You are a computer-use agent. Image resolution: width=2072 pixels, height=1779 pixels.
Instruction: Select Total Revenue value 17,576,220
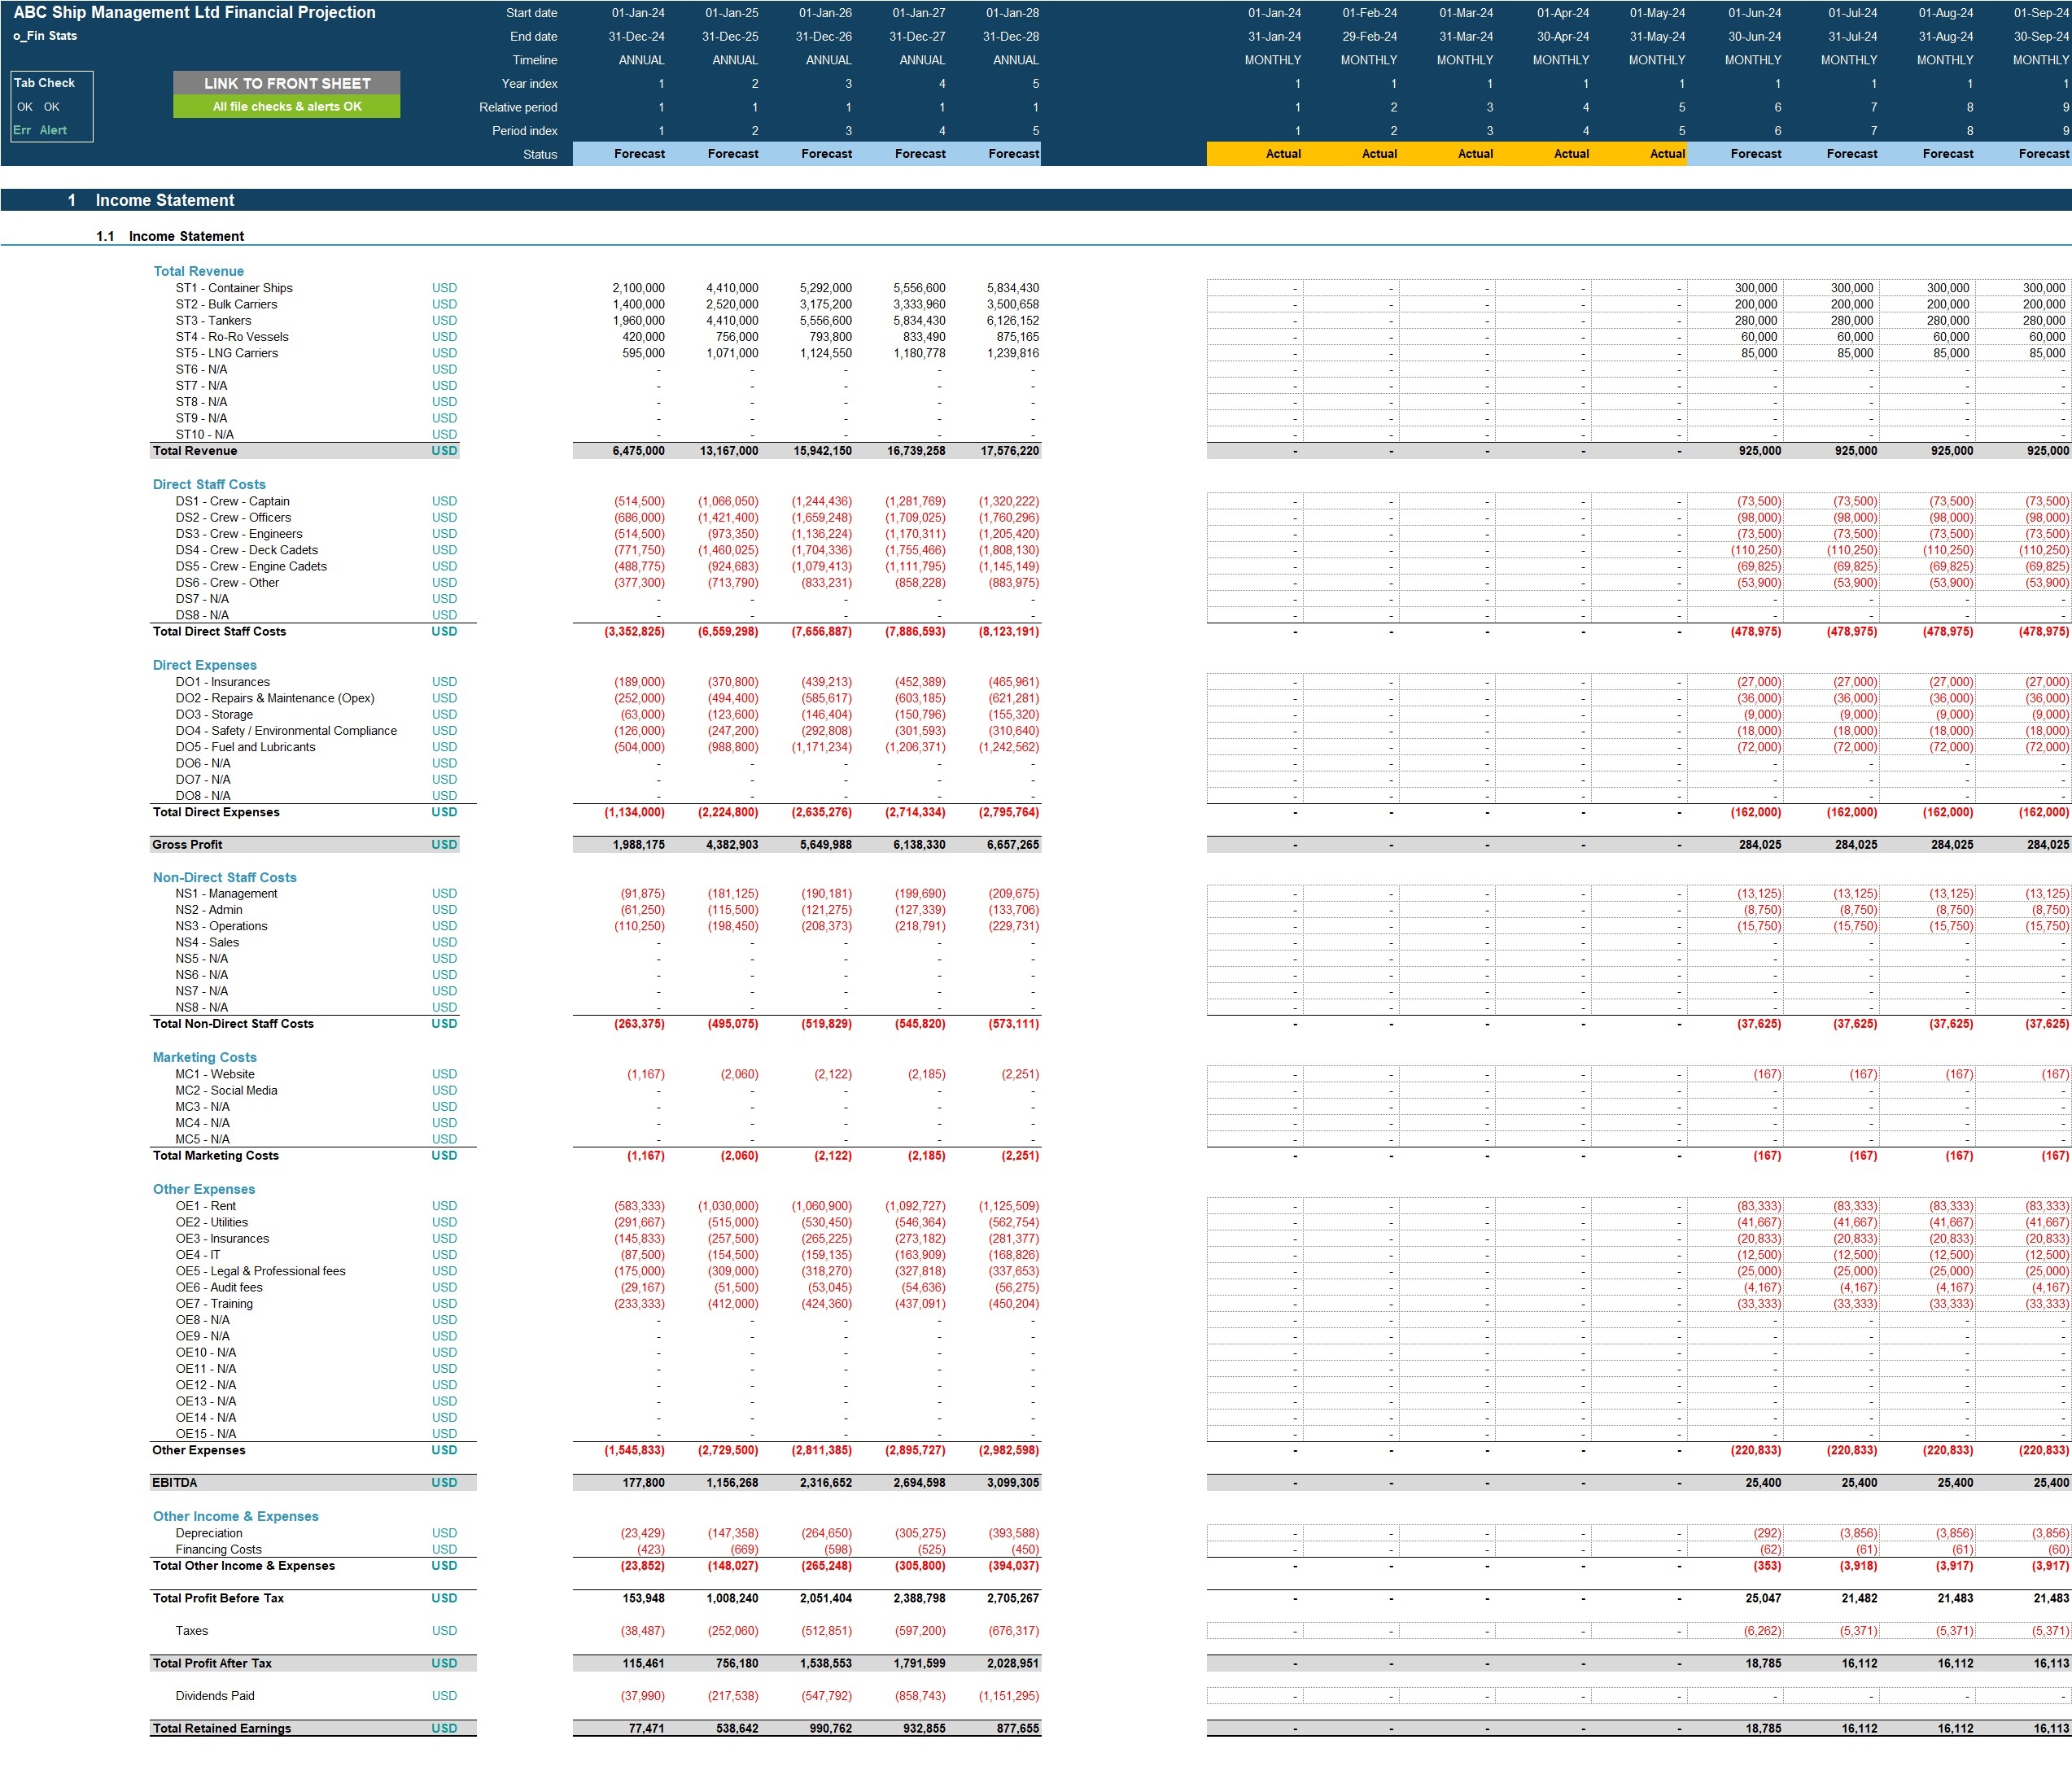[x=1010, y=451]
